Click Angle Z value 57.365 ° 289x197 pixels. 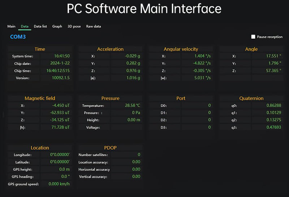(274, 70)
